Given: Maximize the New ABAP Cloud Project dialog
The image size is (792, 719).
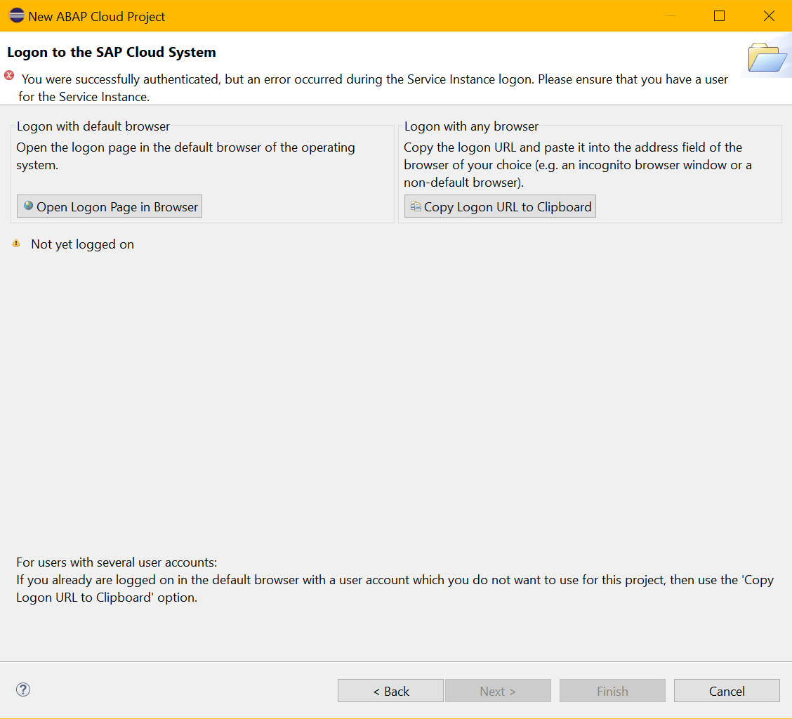Looking at the screenshot, I should point(719,15).
